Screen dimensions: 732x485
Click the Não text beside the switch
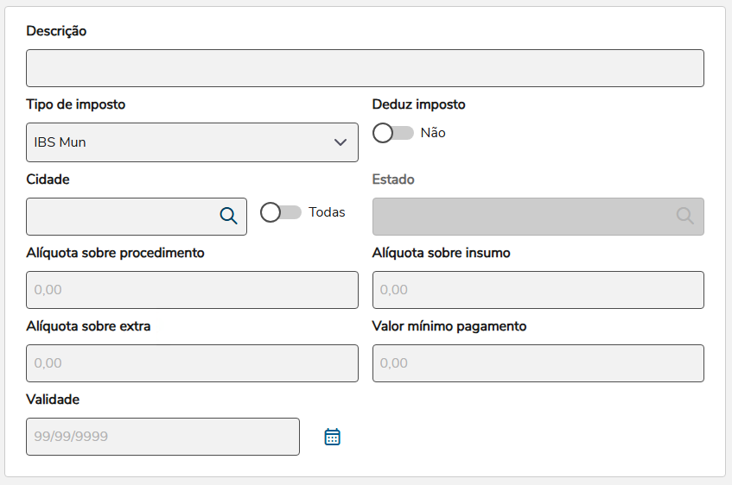[433, 133]
